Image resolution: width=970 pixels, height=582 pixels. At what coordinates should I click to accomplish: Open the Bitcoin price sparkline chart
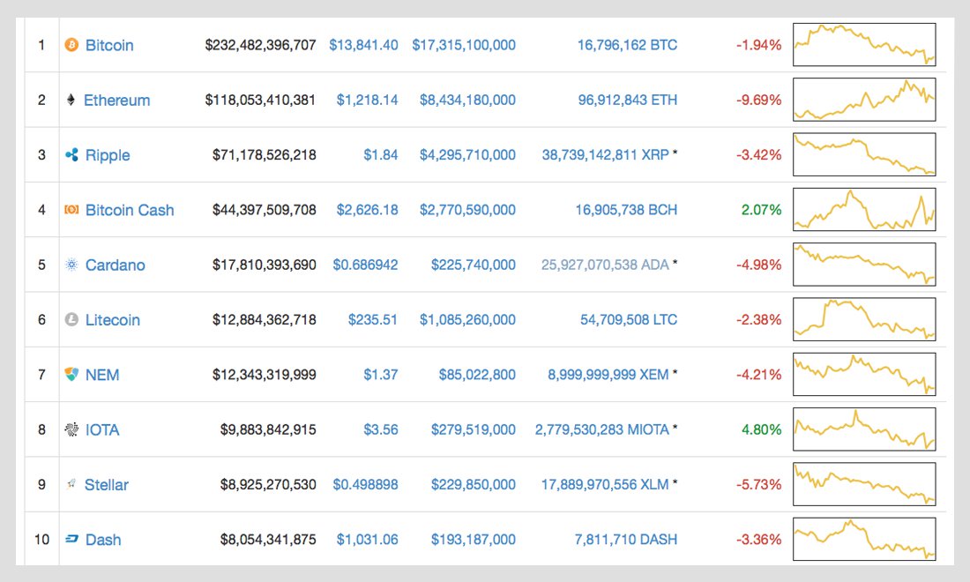[x=864, y=44]
